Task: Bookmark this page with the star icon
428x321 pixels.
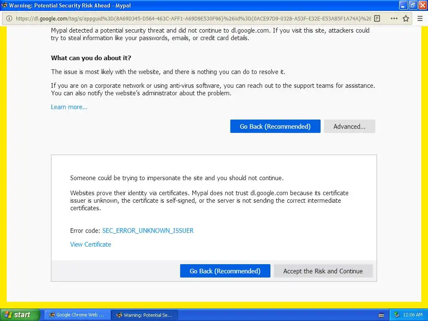Action: (x=405, y=18)
